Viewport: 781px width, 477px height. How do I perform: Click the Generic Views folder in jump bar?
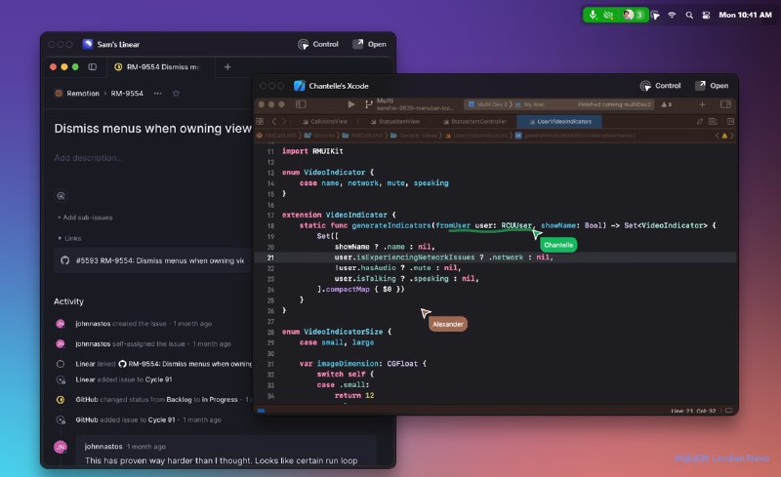(413, 136)
